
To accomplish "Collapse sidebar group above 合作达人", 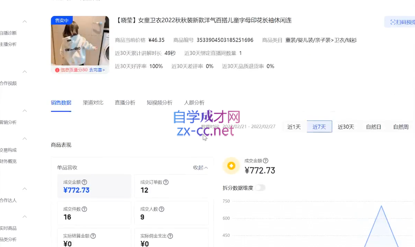I will pos(25,188).
